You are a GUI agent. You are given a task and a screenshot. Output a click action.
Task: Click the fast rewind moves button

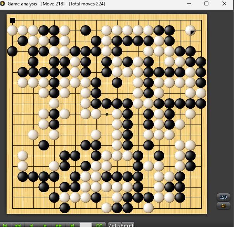(x=18, y=225)
